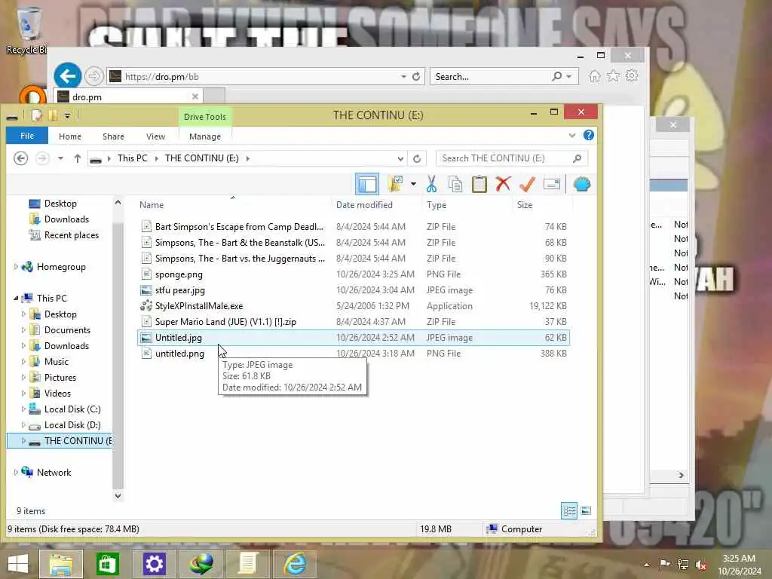Click the Paste clipboard icon in the toolbar
772x579 pixels.
tap(479, 184)
